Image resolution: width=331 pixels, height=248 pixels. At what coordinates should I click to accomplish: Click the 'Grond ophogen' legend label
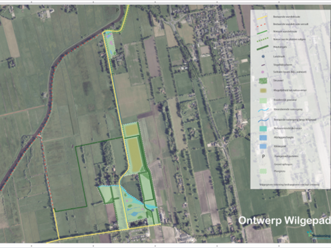[x=283, y=164]
